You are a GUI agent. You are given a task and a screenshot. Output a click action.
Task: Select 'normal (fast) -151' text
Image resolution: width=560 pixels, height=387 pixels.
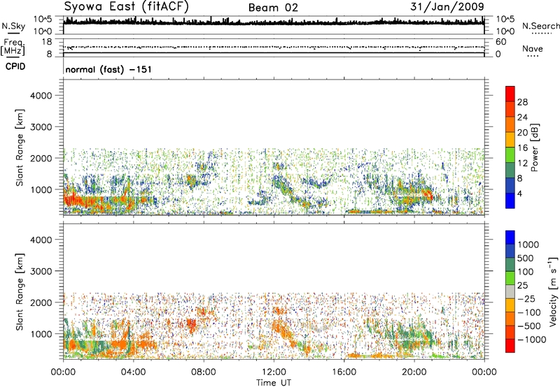click(108, 69)
